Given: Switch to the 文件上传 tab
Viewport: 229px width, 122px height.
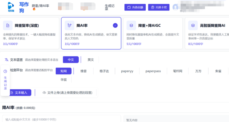Looking at the screenshot, I should coord(67,93).
